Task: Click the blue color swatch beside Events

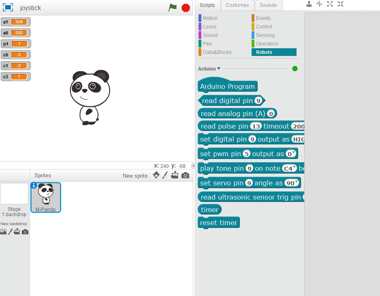Action: click(x=253, y=18)
